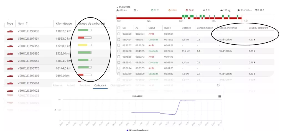Switch to the Carburant tab

pos(100,86)
